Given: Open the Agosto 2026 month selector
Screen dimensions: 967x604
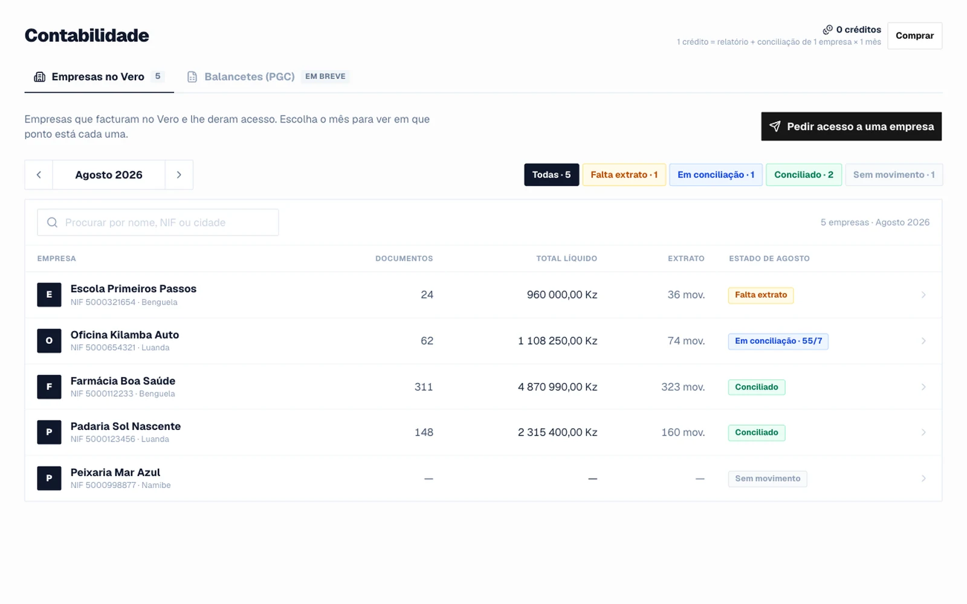Looking at the screenshot, I should click(109, 175).
